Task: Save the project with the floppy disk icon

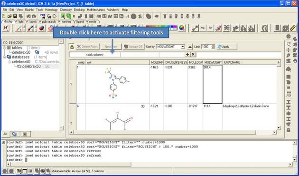Action: coord(15,16)
